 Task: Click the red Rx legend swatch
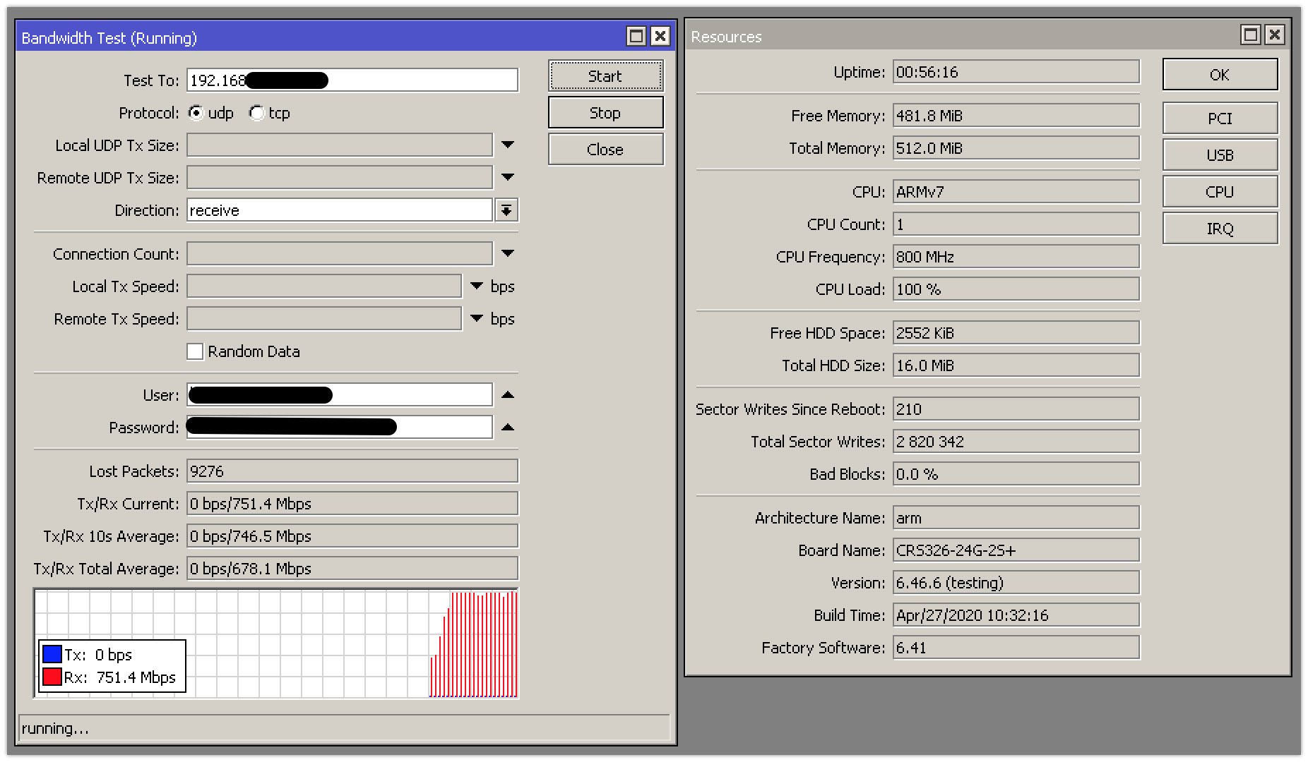click(x=52, y=677)
